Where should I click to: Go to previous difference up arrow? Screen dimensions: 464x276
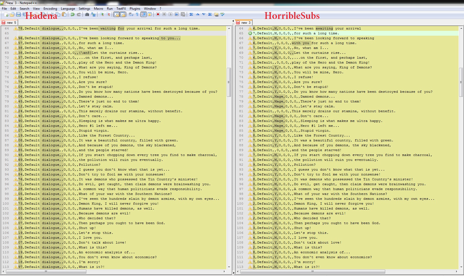pos(198,15)
